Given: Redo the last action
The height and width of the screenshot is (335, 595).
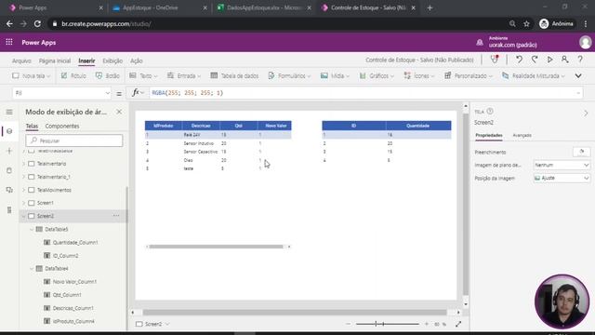Looking at the screenshot, I should [535, 60].
